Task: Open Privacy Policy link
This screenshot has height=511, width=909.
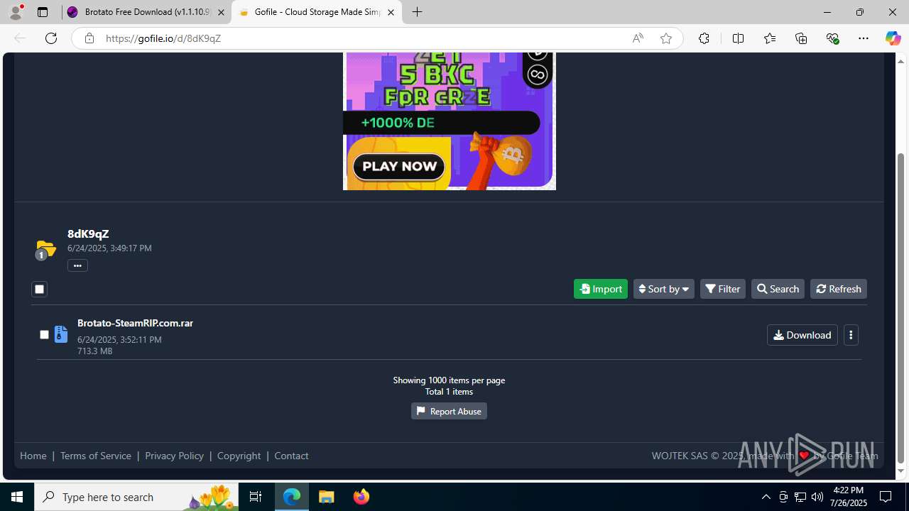Action: point(174,456)
